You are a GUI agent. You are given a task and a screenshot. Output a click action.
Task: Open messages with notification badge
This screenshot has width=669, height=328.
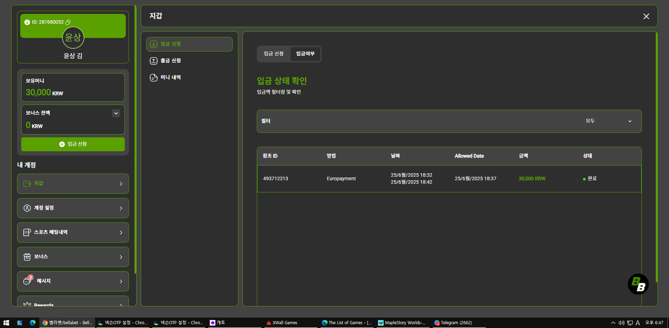pos(73,281)
